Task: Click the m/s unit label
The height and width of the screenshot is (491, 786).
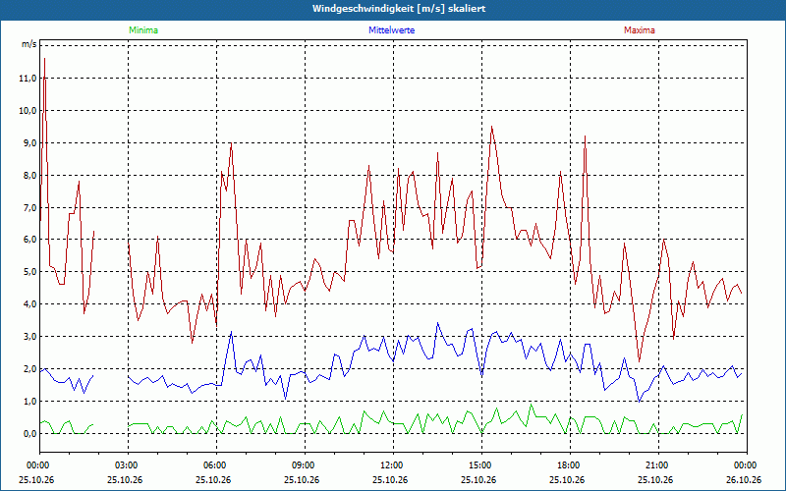Action: pos(29,44)
